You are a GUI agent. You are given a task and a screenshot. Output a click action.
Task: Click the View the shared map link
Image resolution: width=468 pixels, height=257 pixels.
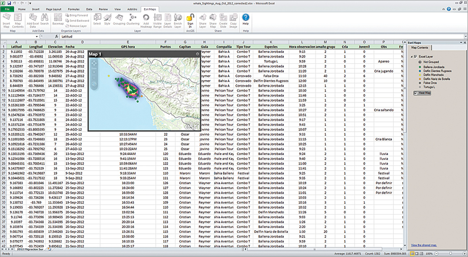[x=424, y=245]
